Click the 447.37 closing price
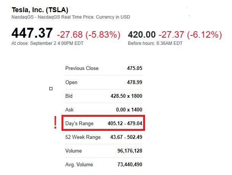Screen dimensions: 232x175 (x=32, y=33)
